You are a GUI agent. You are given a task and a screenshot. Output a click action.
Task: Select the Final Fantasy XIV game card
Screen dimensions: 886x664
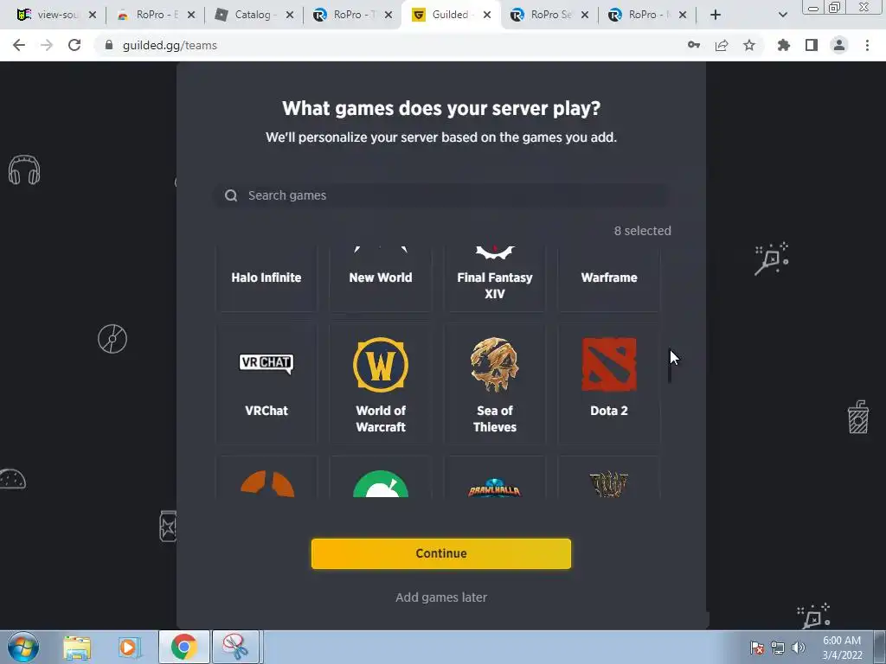[x=494, y=279]
